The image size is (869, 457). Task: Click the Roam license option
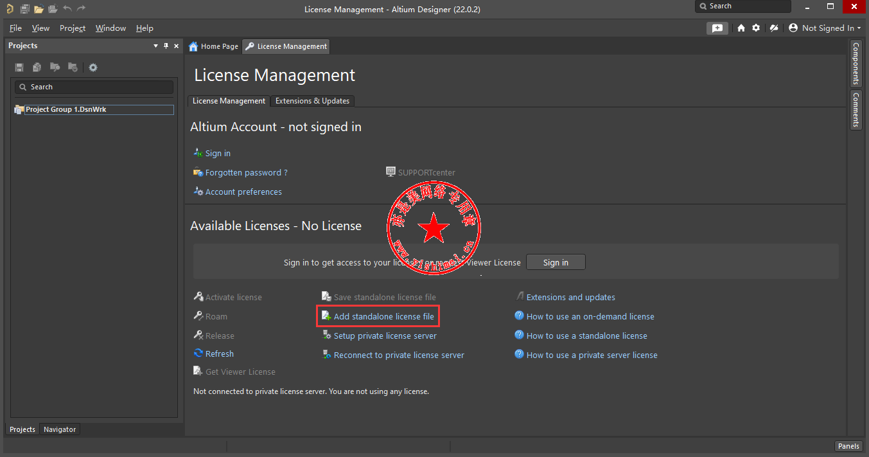click(x=216, y=317)
